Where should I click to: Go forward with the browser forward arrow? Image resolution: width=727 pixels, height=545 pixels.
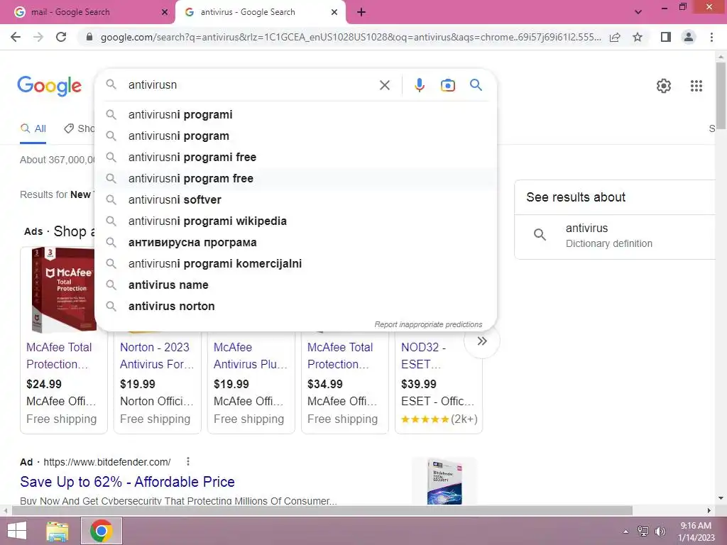(x=38, y=37)
